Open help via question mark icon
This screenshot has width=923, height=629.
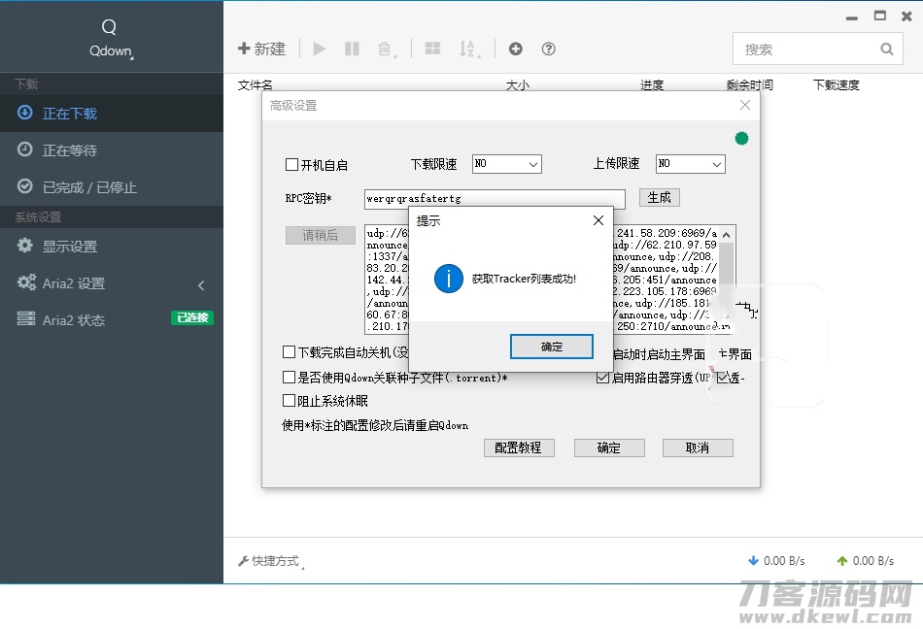pyautogui.click(x=549, y=49)
